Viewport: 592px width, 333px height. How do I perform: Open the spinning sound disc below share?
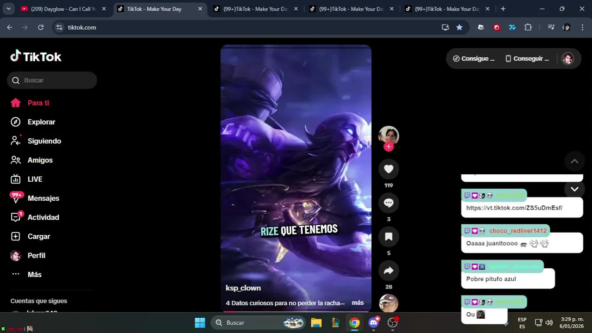pos(389,303)
